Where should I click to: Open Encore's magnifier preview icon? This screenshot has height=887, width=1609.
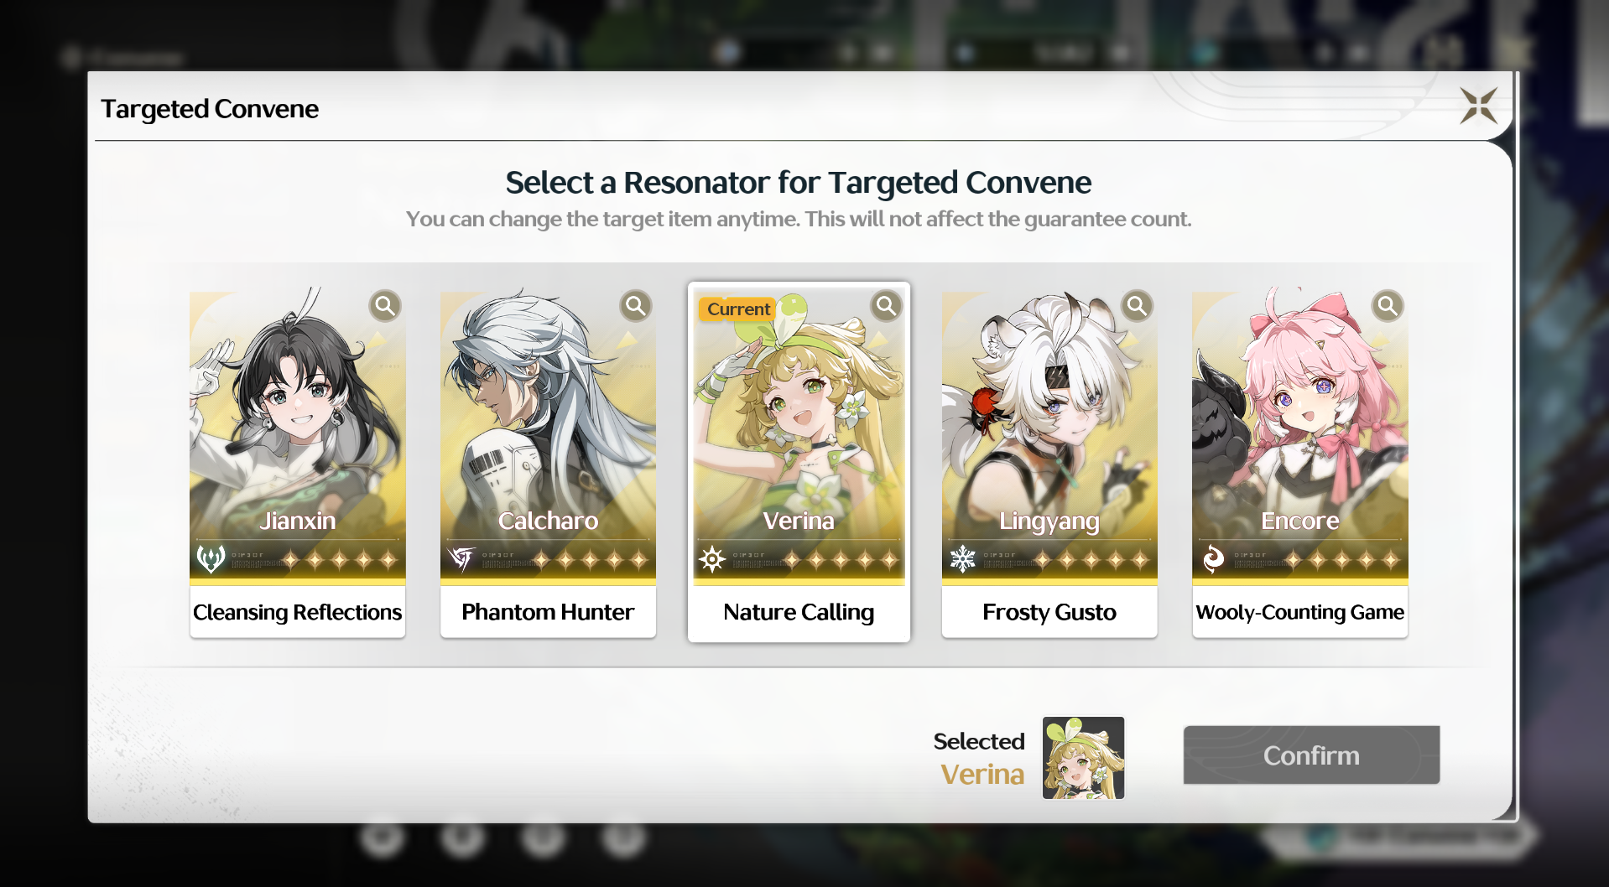(1388, 307)
